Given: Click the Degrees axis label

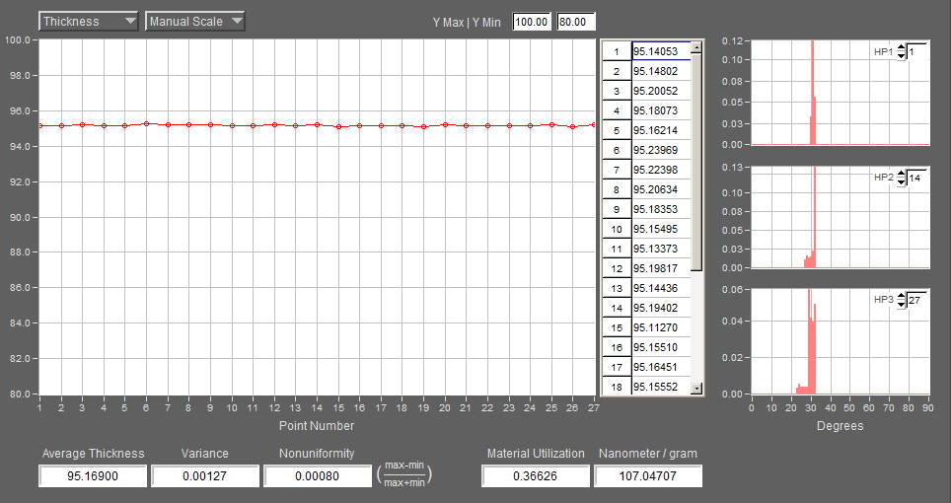Looking at the screenshot, I should click(840, 426).
